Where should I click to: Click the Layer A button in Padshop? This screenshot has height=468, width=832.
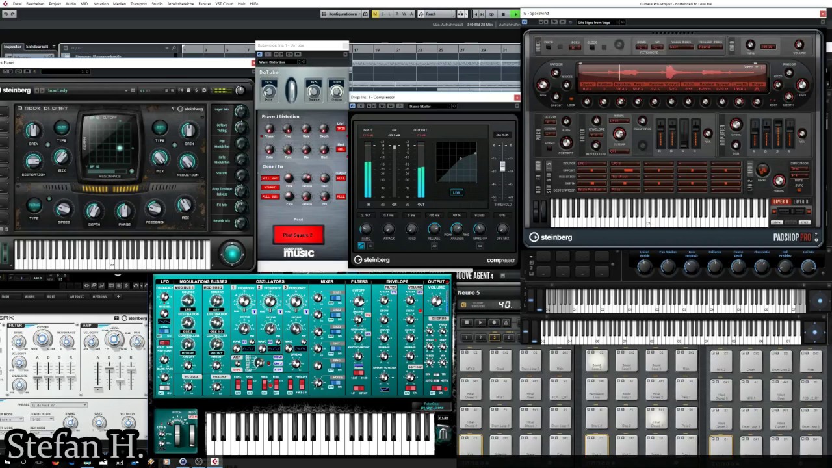[x=781, y=201]
